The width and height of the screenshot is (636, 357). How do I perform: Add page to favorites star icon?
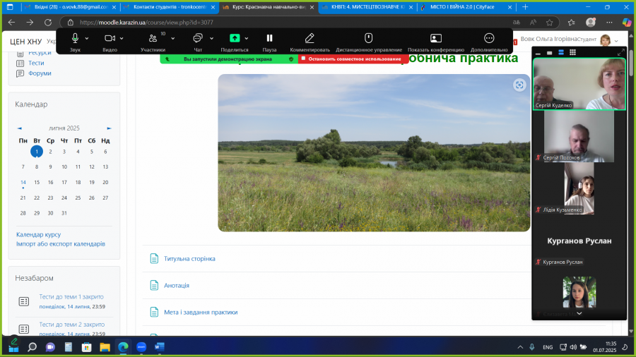point(549,23)
